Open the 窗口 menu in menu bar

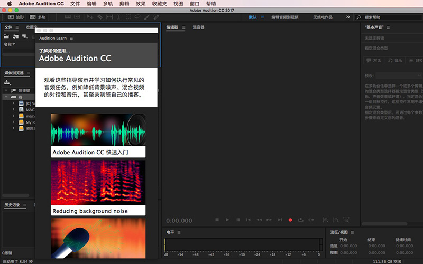coord(195,4)
